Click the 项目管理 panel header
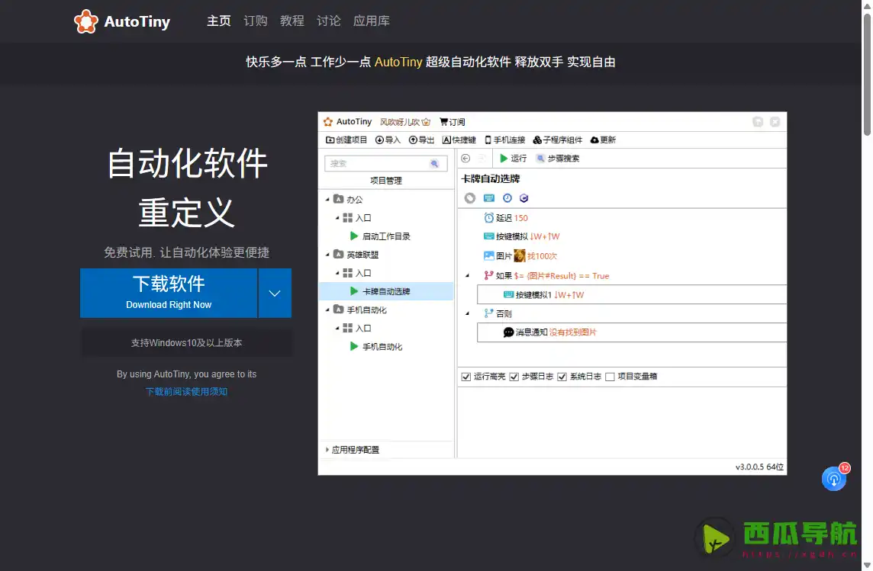The height and width of the screenshot is (571, 873). point(386,181)
